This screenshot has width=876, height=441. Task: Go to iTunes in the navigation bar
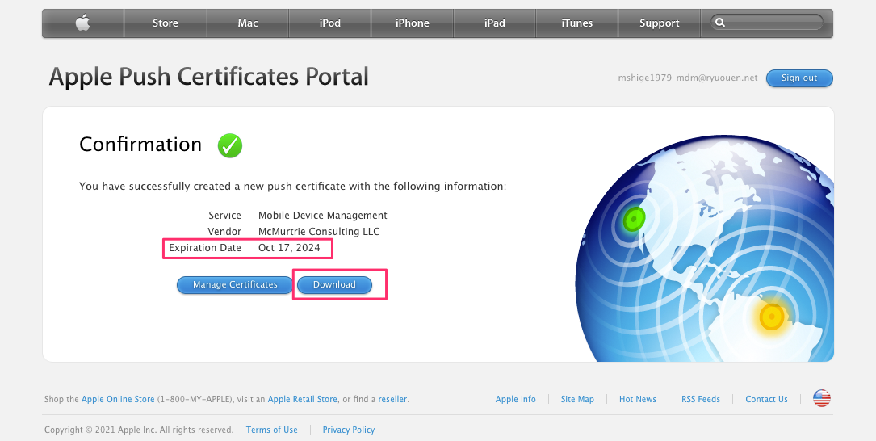[577, 23]
